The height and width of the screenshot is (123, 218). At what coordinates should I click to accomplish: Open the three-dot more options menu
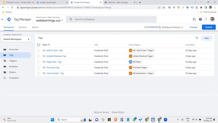click(206, 19)
